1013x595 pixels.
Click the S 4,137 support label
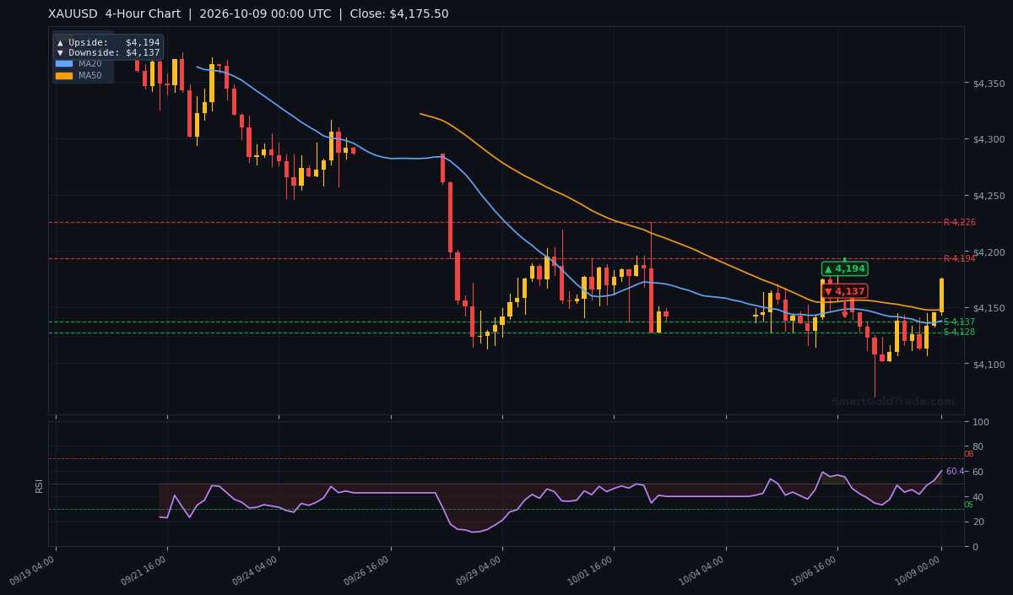click(x=959, y=322)
